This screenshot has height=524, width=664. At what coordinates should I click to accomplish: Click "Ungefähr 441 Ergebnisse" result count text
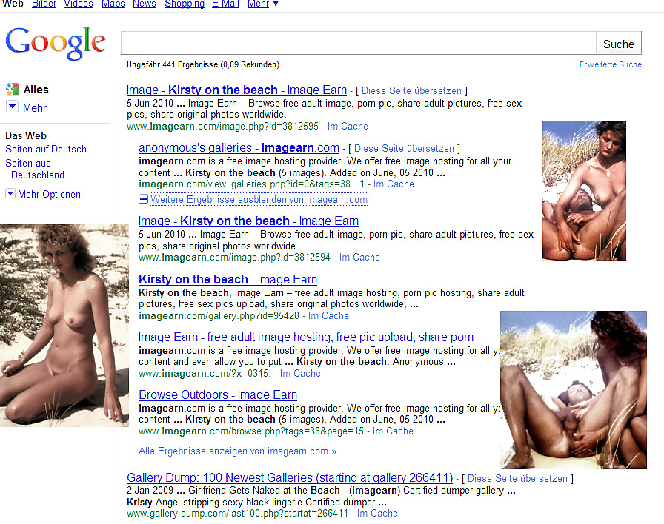203,64
